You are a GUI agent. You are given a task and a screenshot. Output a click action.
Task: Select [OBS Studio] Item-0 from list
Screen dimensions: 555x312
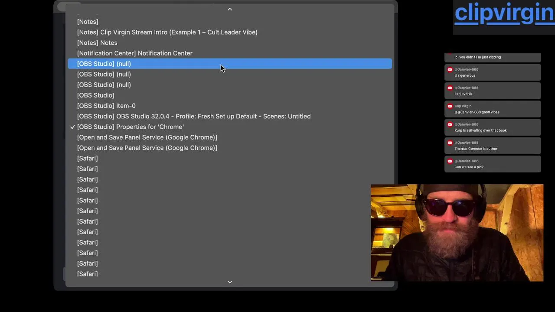(230, 106)
